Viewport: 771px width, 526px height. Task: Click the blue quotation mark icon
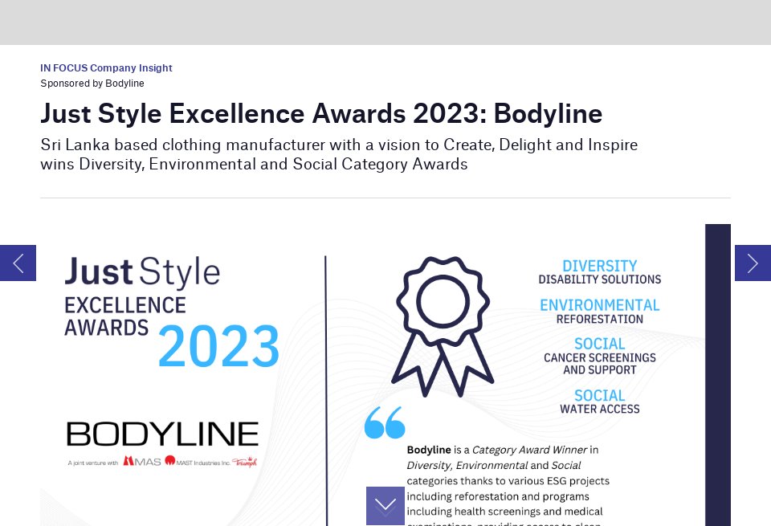pos(384,422)
